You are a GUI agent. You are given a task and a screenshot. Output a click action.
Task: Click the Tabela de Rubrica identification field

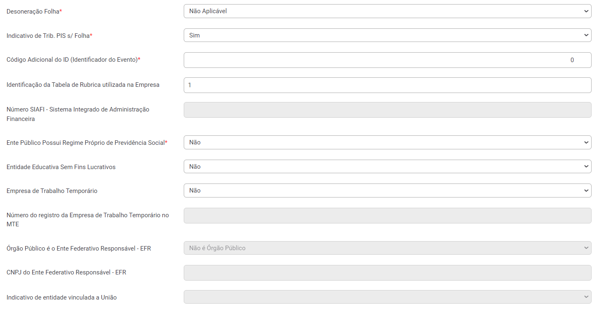pos(387,85)
